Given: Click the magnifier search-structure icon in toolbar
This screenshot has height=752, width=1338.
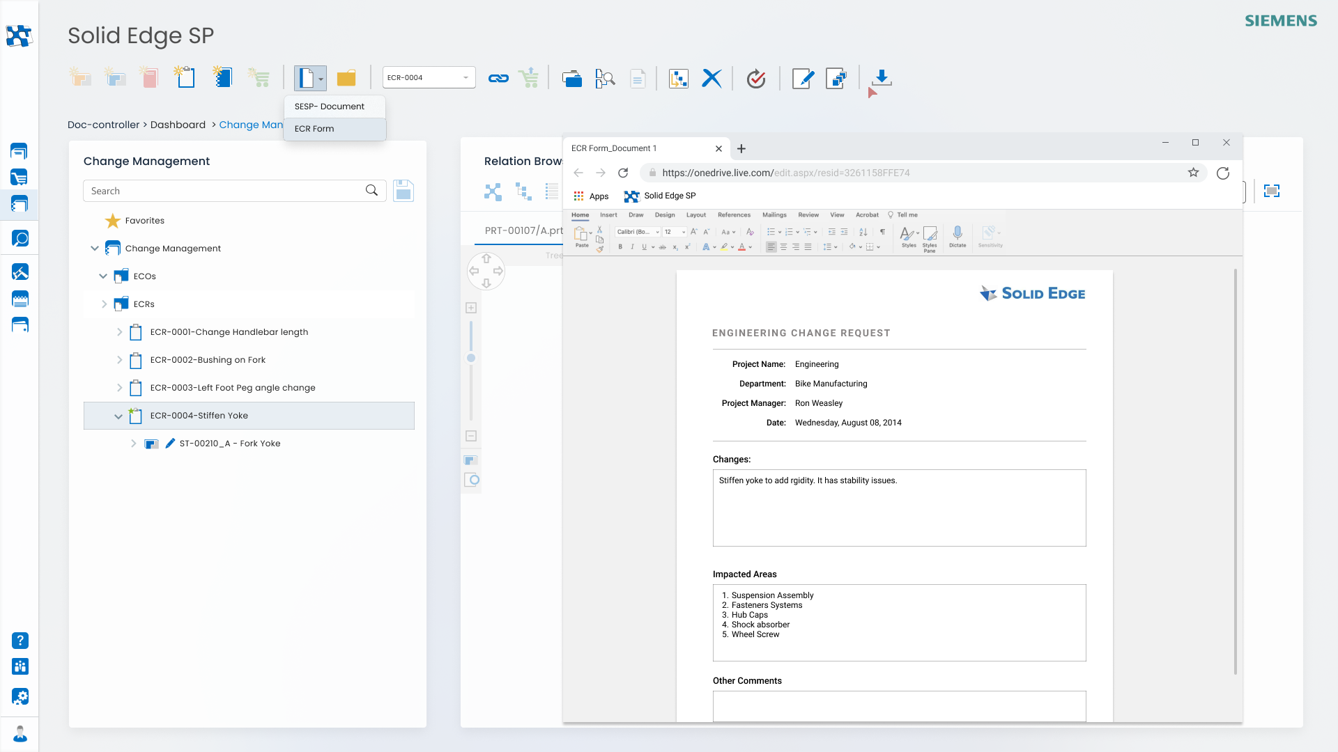Looking at the screenshot, I should pyautogui.click(x=605, y=79).
